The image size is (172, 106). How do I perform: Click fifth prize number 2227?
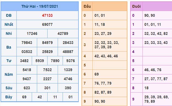click(x=47, y=79)
